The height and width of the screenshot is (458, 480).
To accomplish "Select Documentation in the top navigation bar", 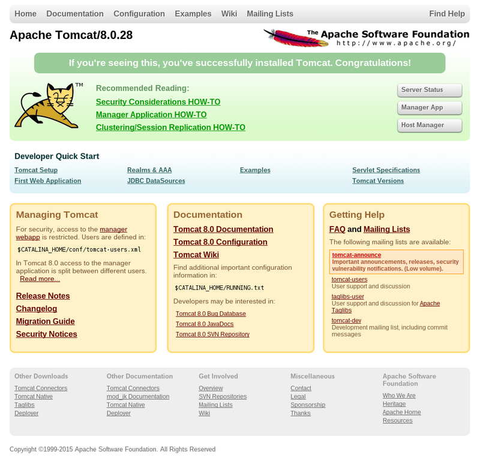I will coord(75,14).
